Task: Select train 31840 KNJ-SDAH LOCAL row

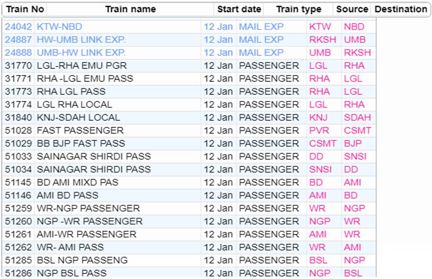Action: tap(189, 118)
